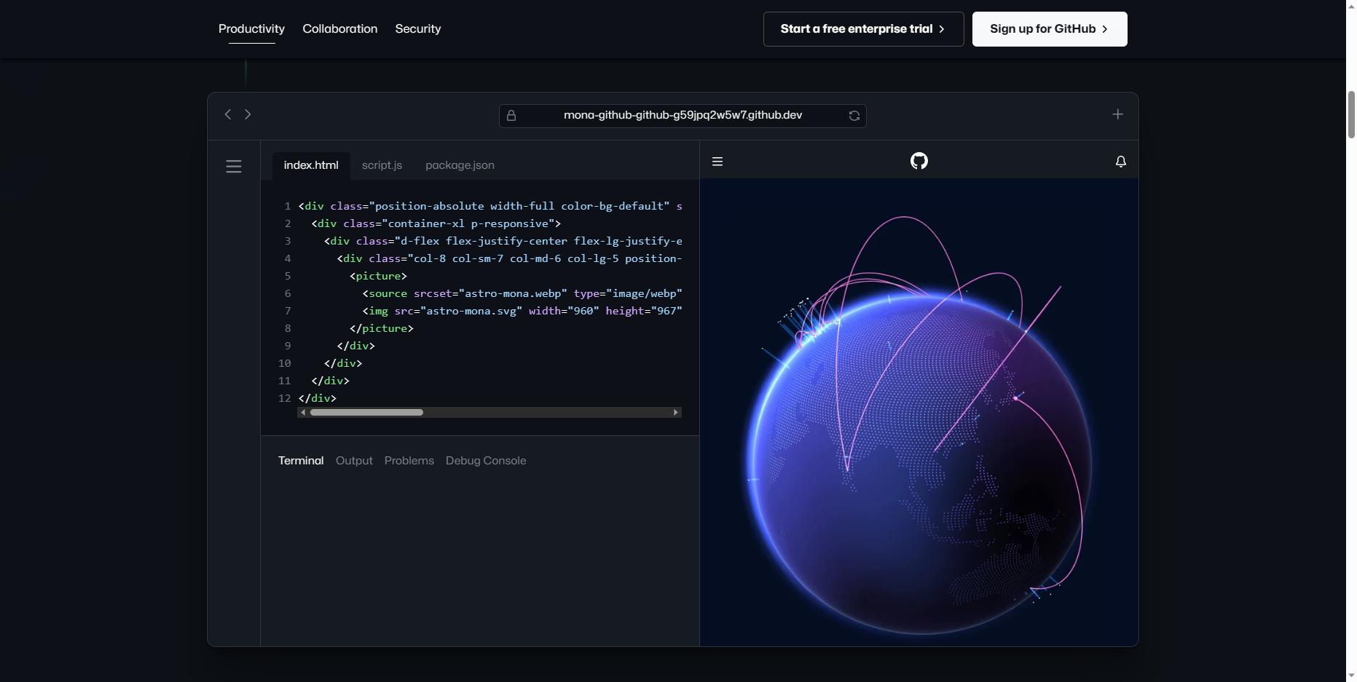Image resolution: width=1357 pixels, height=682 pixels.
Task: Click Start a free enterprise trial
Action: coord(863,29)
